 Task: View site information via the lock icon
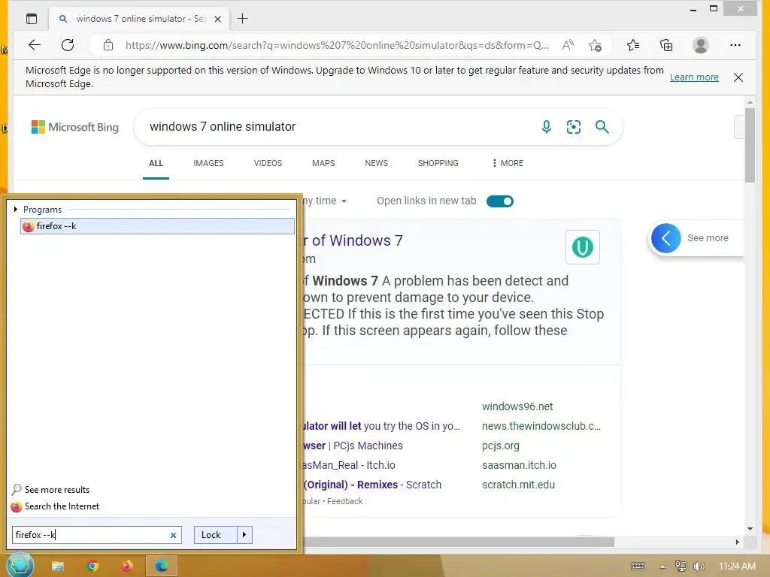click(108, 45)
